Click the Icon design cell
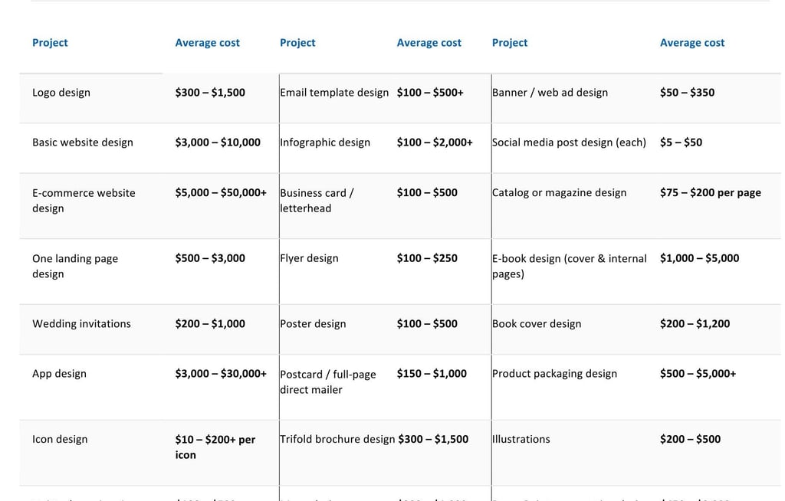The image size is (785, 501). click(60, 440)
